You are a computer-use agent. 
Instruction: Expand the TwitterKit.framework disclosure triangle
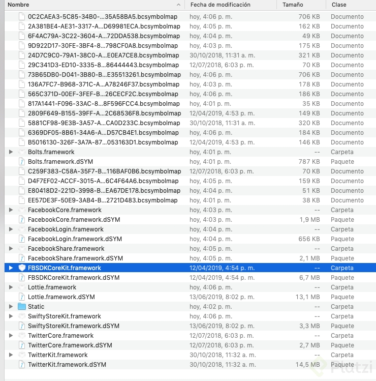coord(11,355)
